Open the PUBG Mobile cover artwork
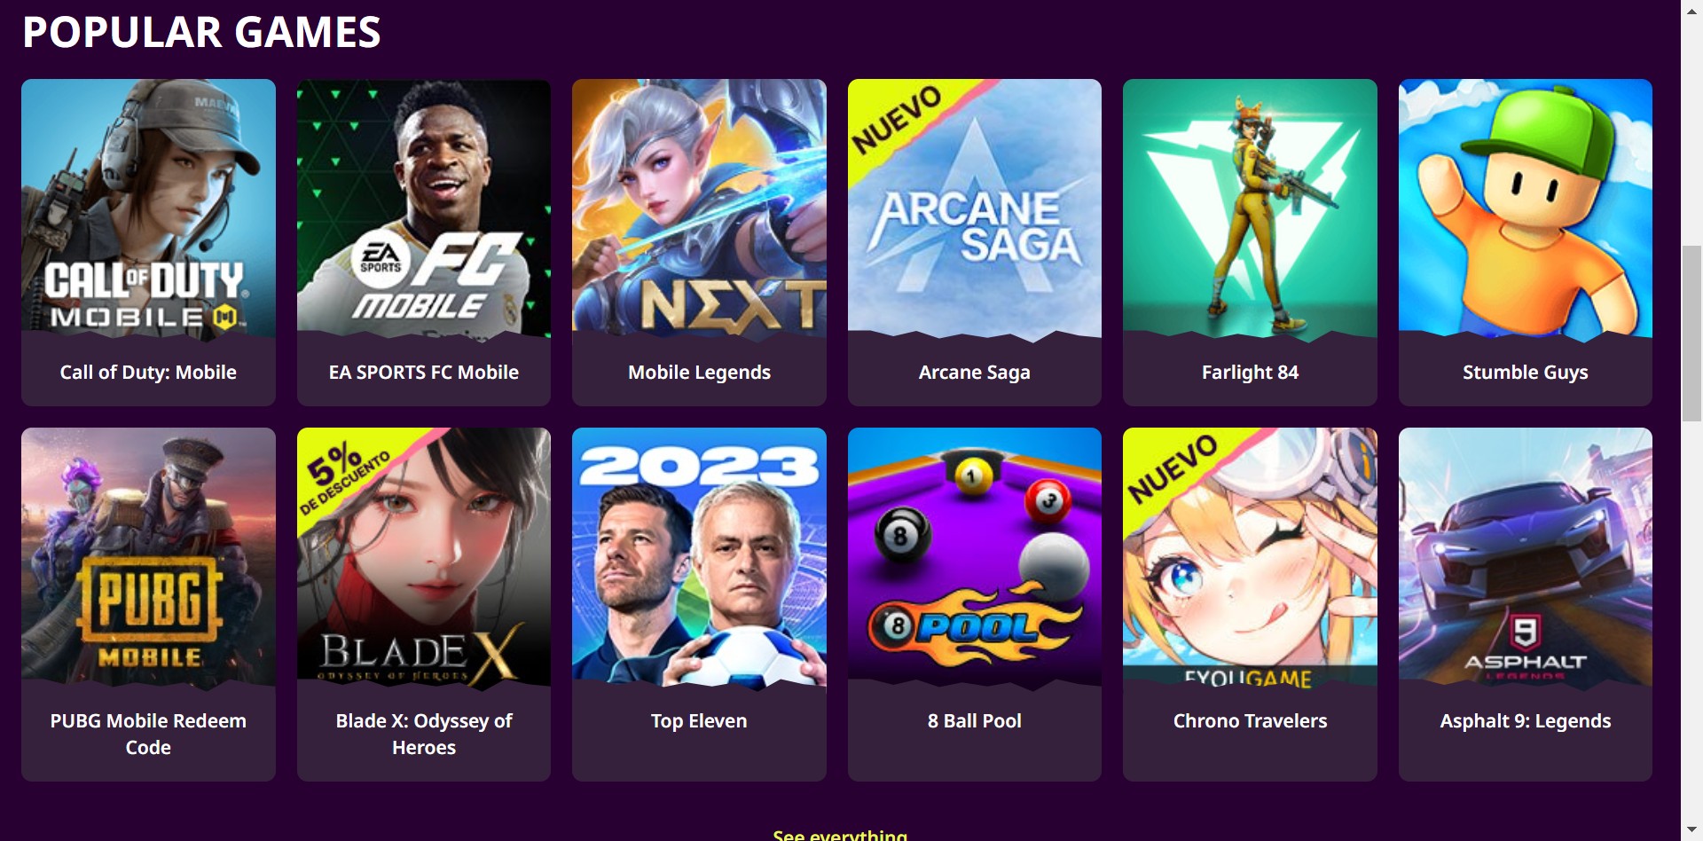This screenshot has height=841, width=1703. coord(148,558)
